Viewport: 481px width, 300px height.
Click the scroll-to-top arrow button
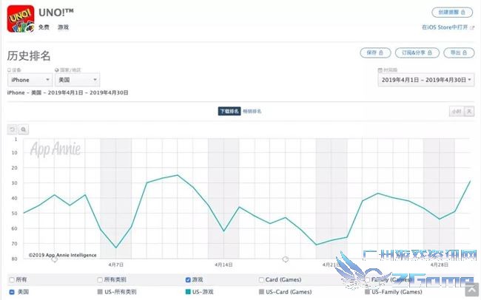coord(472,290)
